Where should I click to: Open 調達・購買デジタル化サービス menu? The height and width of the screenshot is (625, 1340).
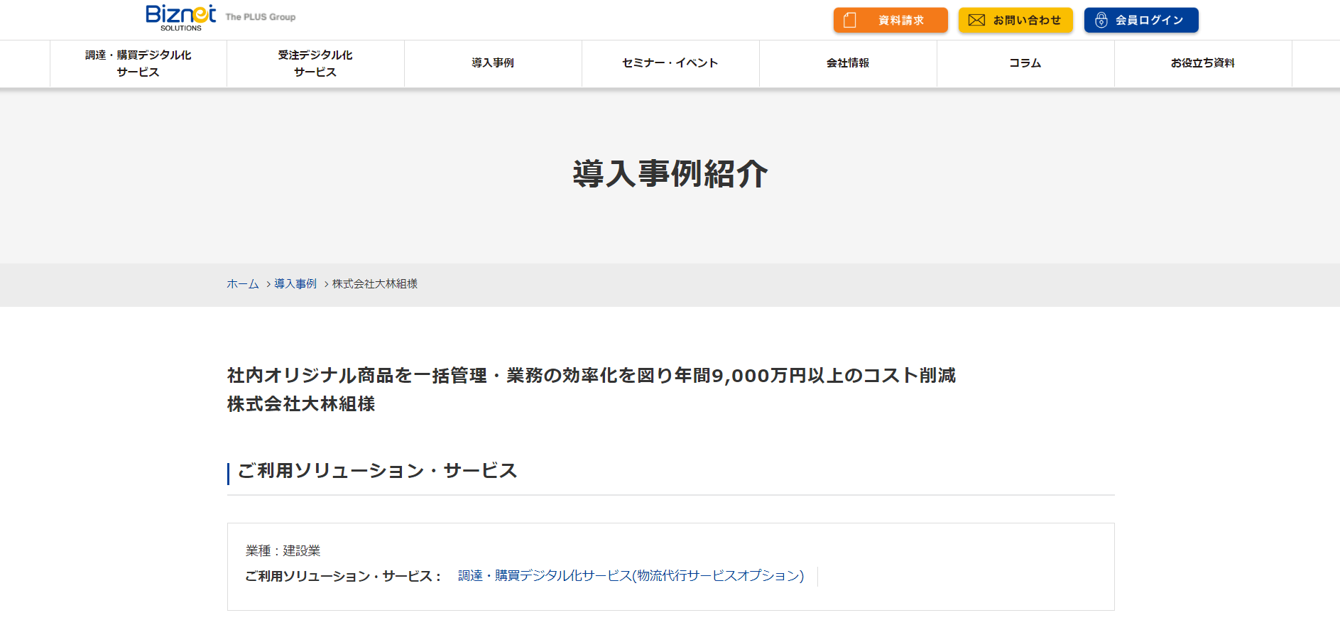[138, 63]
